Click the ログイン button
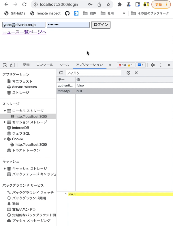 coord(101,25)
